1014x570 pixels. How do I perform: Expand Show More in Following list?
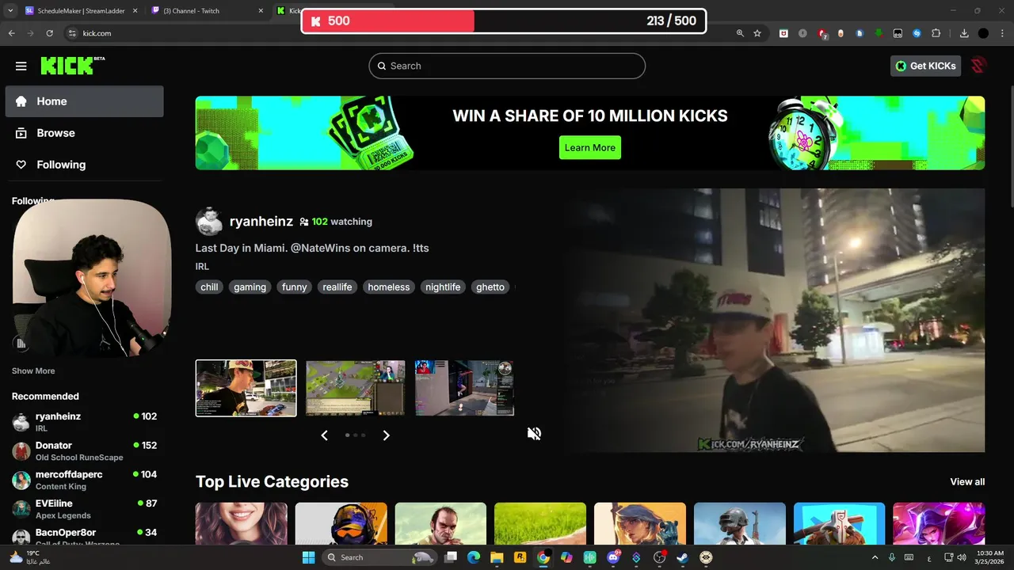pos(33,370)
